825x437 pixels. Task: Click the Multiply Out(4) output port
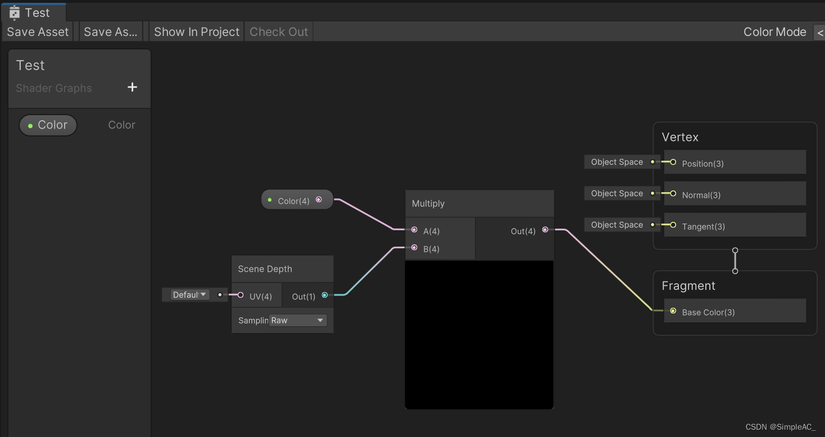(x=545, y=230)
